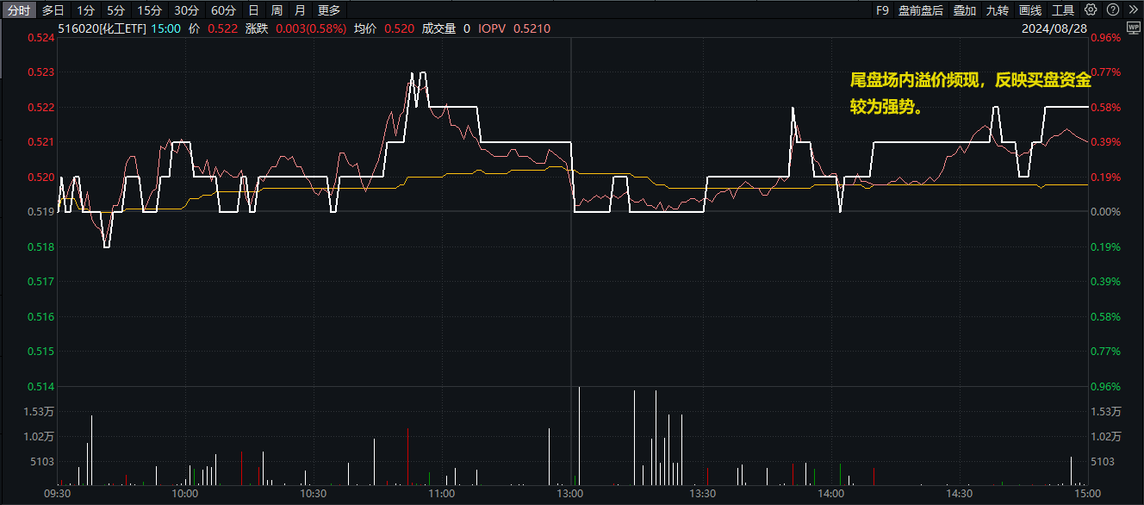Switch to 周 weekly chart
The image size is (1144, 505).
click(x=277, y=10)
